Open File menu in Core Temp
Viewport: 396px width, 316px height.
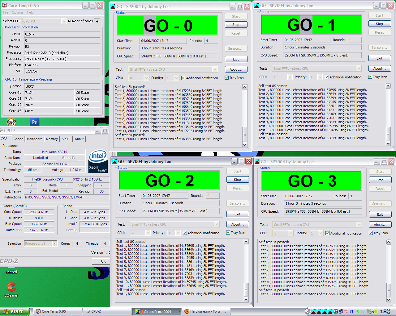[x=6, y=12]
